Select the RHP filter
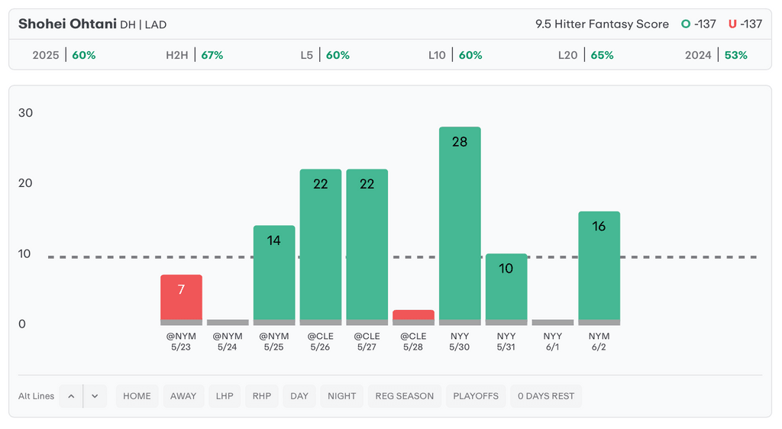 click(262, 396)
